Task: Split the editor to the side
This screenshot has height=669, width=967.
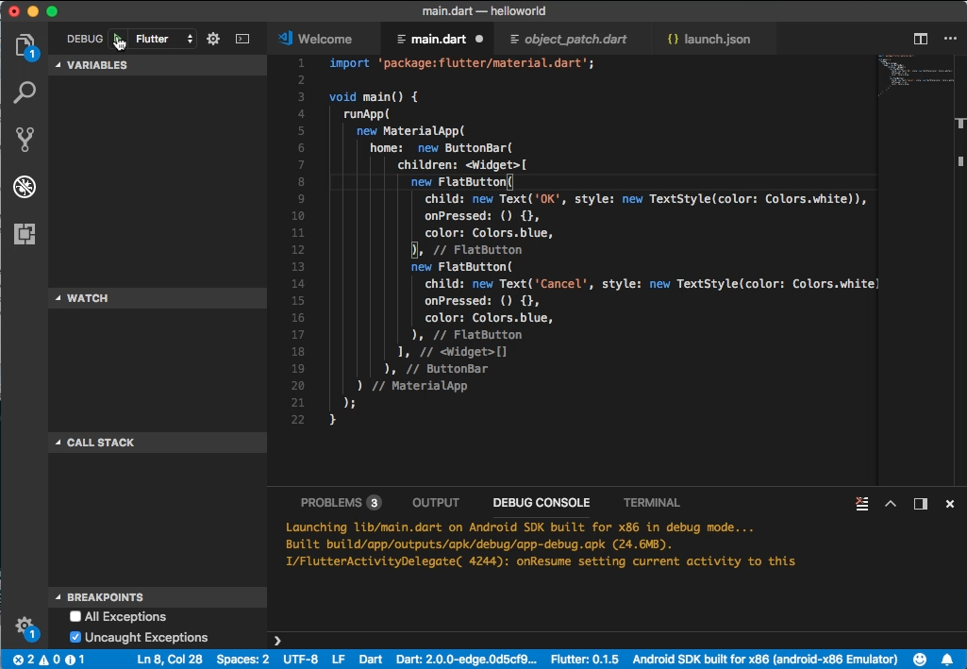Action: tap(920, 39)
